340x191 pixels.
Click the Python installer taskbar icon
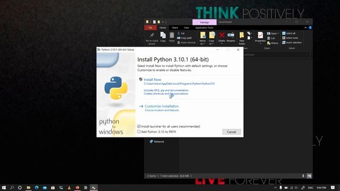tap(93, 187)
